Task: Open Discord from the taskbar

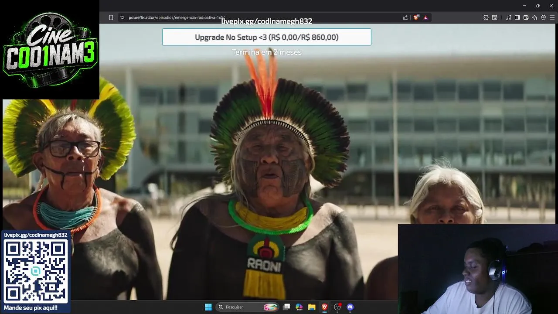Action: click(x=350, y=307)
